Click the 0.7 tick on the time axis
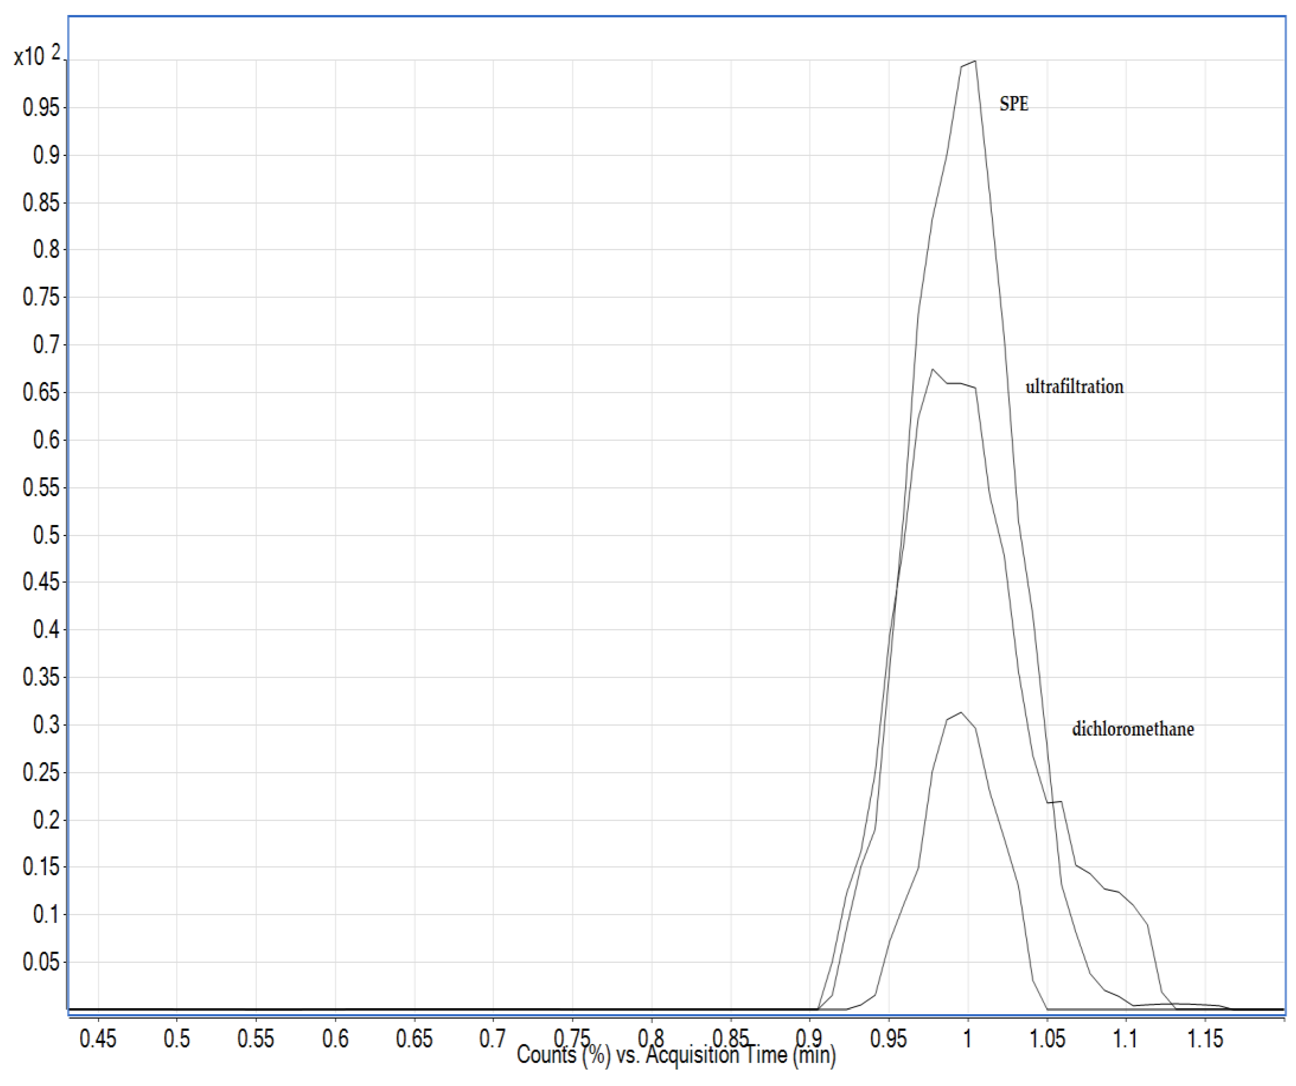This screenshot has height=1086, width=1296. (x=493, y=1039)
